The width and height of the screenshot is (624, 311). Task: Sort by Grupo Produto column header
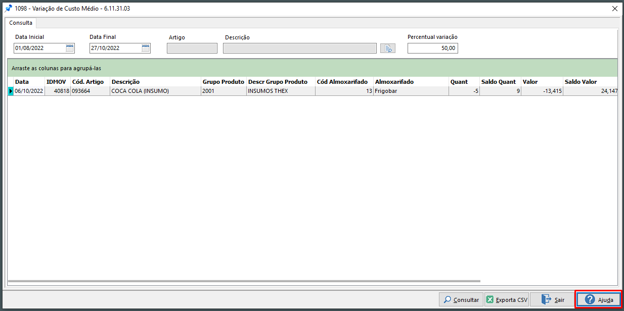(224, 82)
